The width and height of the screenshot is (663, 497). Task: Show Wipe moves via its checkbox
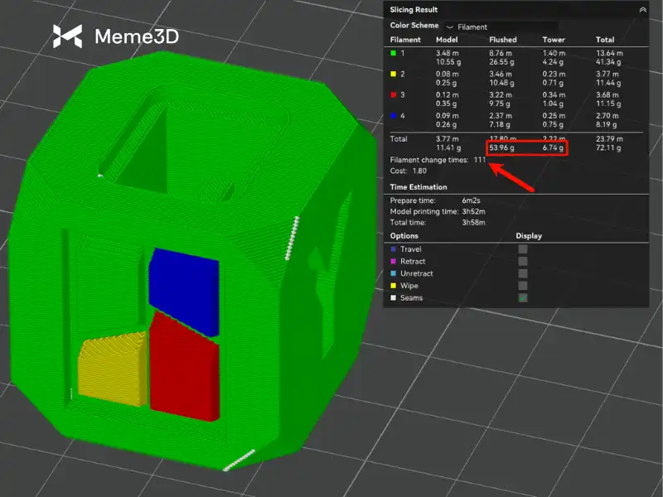522,286
